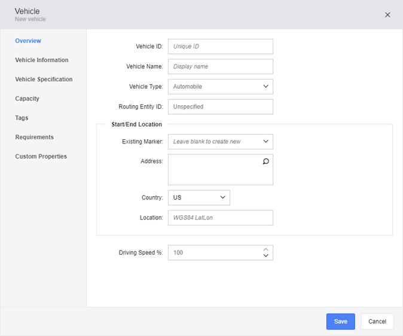
Task: Cancel the vehicle dialog
Action: point(377,321)
